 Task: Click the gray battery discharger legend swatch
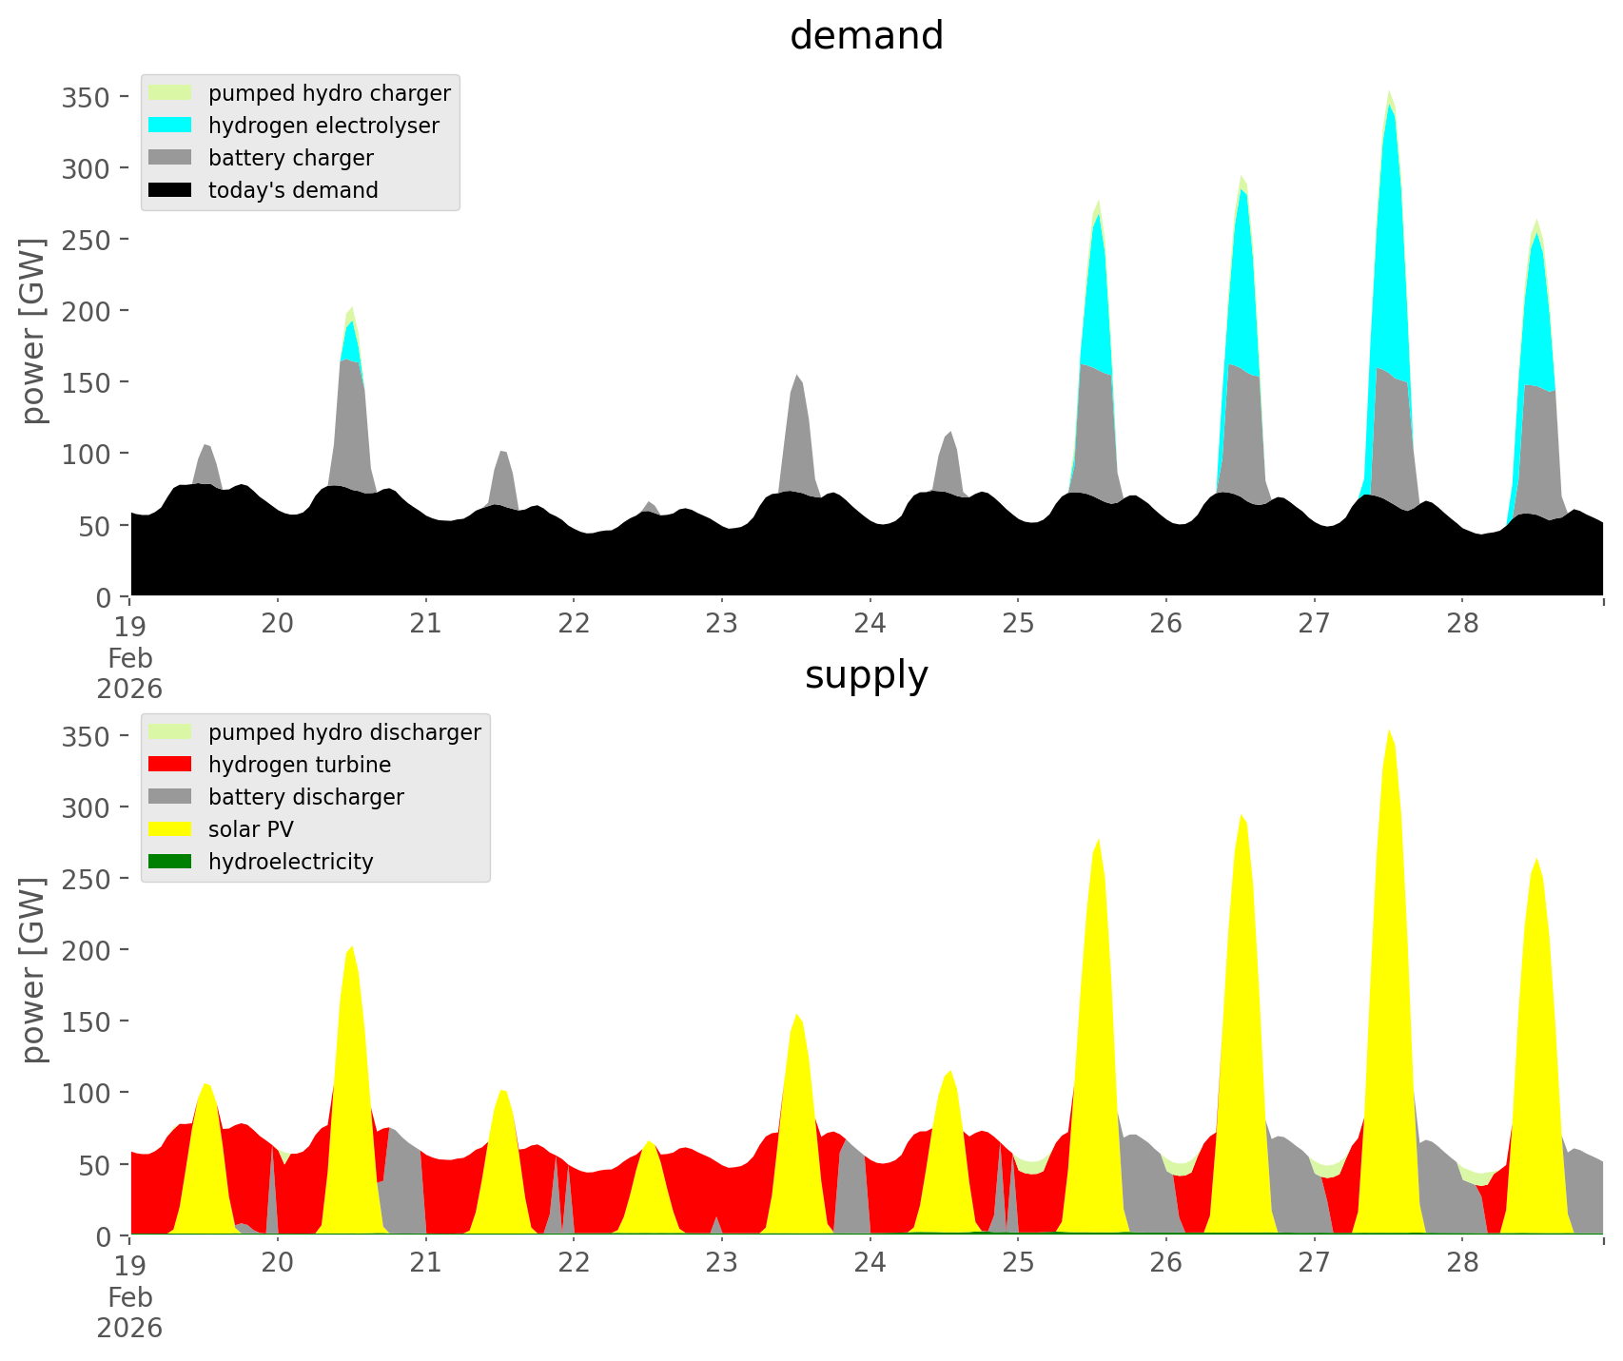[170, 797]
